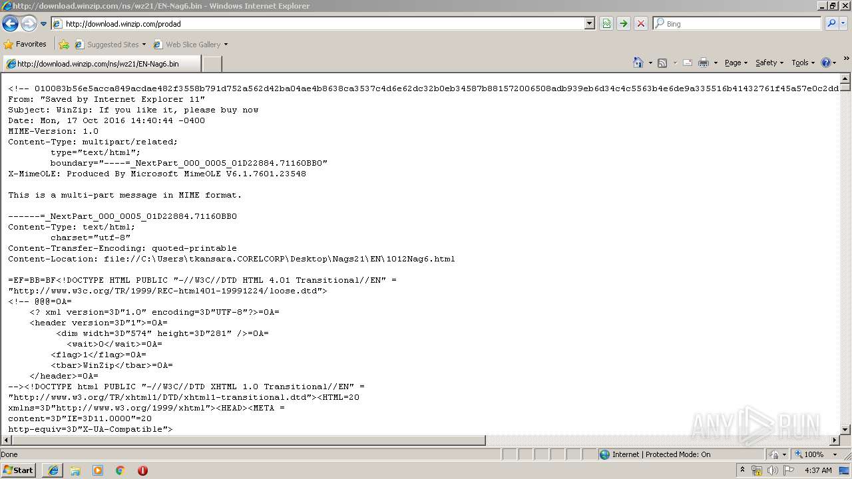Screen dimensions: 852x479
Task: Open the search provider options dropdown
Action: click(843, 24)
